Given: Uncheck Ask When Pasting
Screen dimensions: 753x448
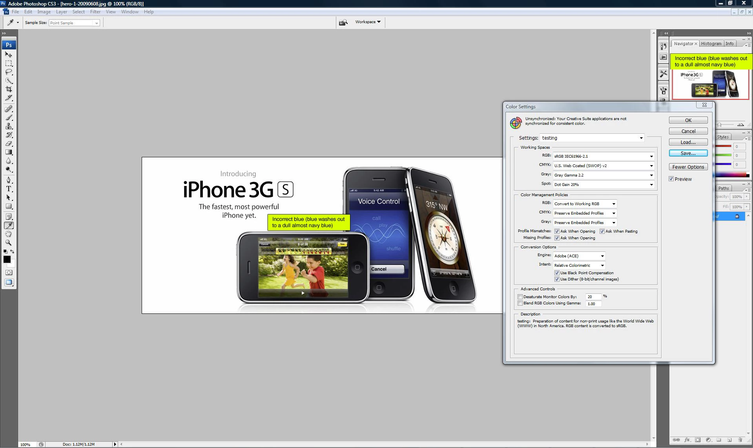Looking at the screenshot, I should coord(602,231).
